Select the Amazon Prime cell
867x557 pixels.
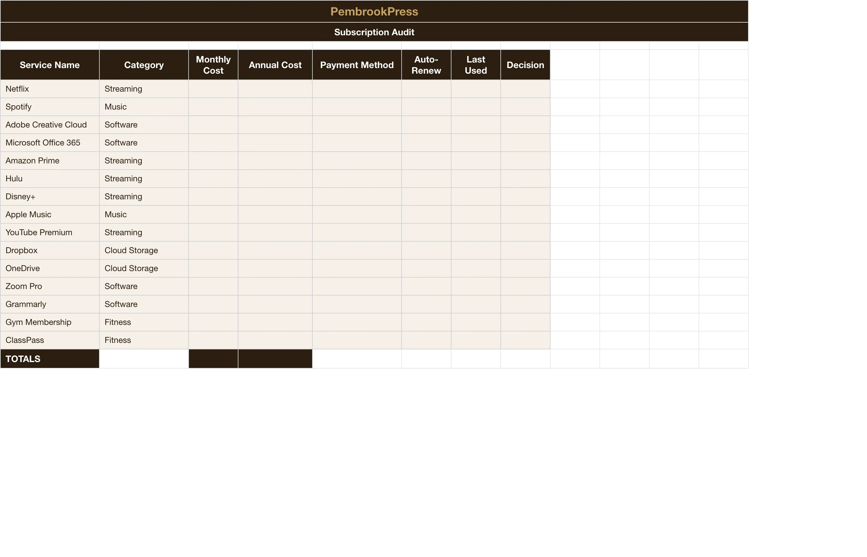click(50, 161)
